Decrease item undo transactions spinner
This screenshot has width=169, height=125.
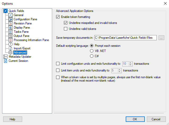coord(119,72)
